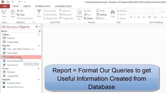The width and height of the screenshot is (166, 93).
Task: Click the Save icon in quick access toolbar
Action: (8, 2)
